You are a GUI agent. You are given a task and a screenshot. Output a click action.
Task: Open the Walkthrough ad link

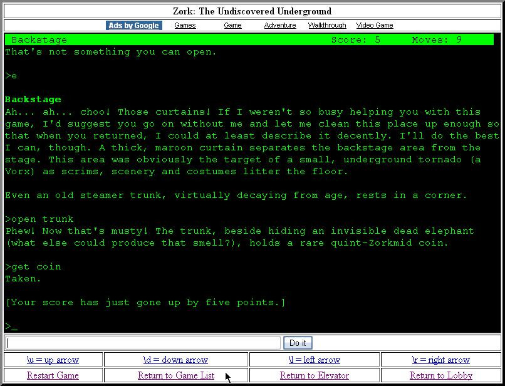(327, 25)
